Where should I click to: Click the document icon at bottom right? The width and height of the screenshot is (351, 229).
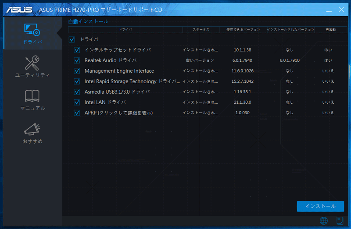[340, 221]
